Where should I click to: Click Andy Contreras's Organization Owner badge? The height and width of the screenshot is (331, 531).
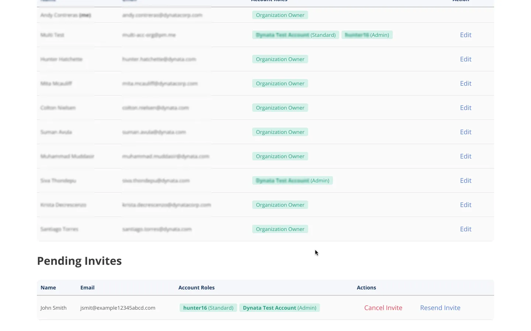[x=280, y=15]
